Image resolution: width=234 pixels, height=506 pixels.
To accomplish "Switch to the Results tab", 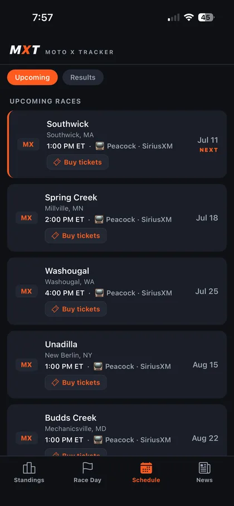I will (83, 77).
